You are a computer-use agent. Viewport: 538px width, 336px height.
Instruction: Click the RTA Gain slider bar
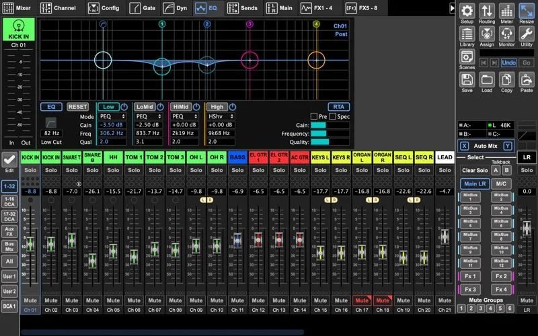coord(330,125)
